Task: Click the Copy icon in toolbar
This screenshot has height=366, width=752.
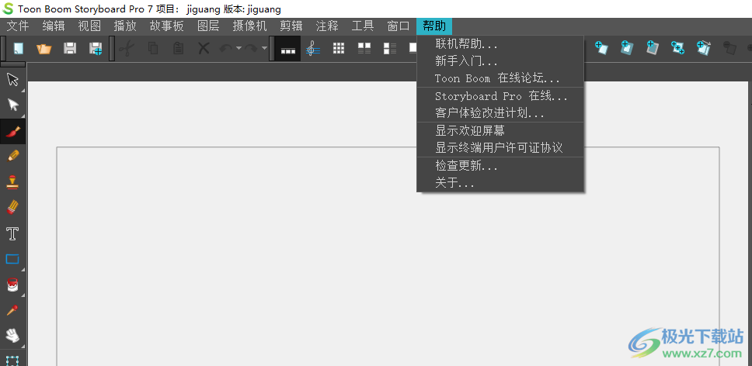Action: point(153,48)
